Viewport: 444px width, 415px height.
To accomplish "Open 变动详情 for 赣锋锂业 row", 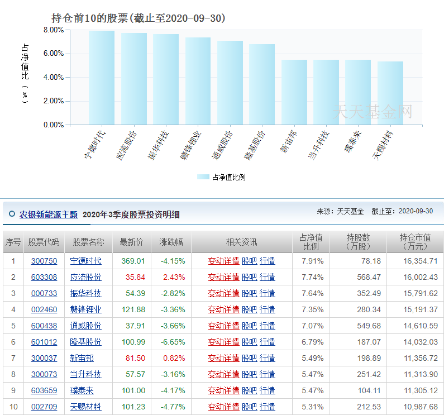I will tap(224, 309).
